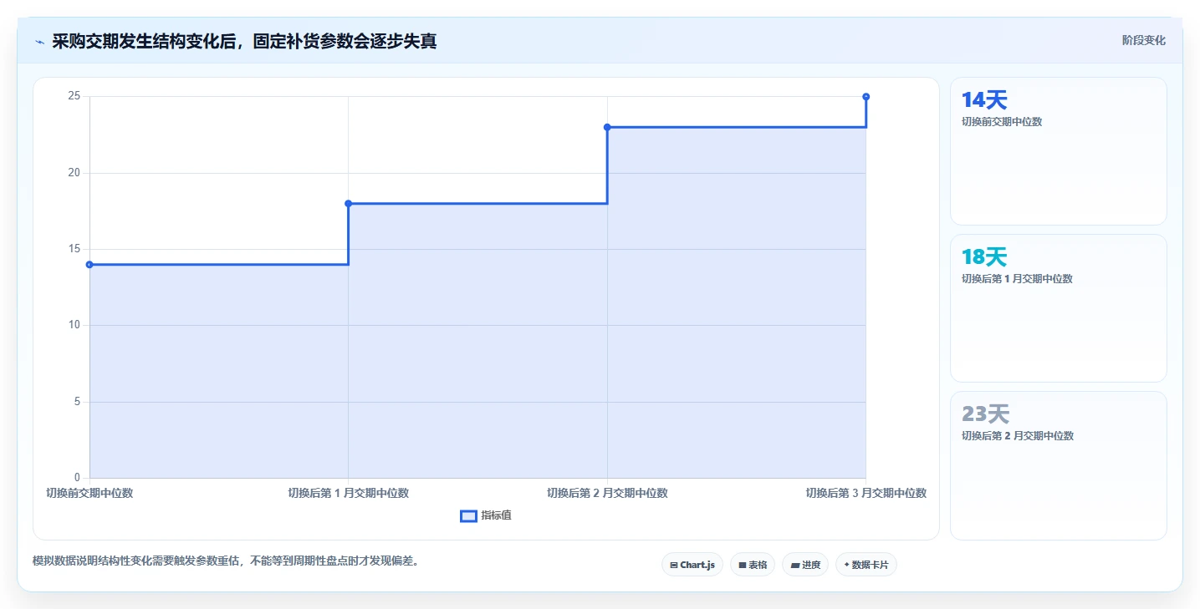Click y-axis value 5
This screenshot has width=1200, height=609.
point(78,402)
